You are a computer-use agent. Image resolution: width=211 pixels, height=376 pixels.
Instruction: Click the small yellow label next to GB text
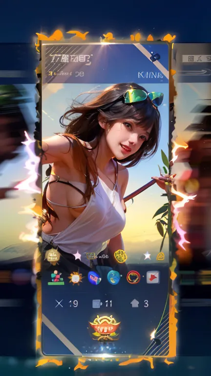click(90, 256)
